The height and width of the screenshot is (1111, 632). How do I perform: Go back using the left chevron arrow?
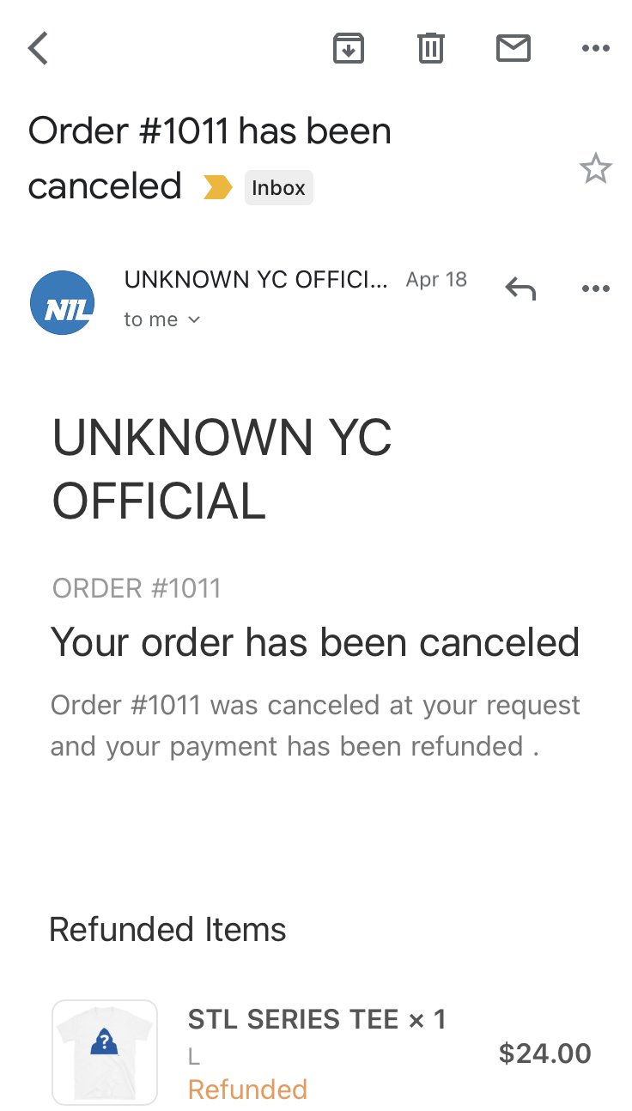(37, 48)
